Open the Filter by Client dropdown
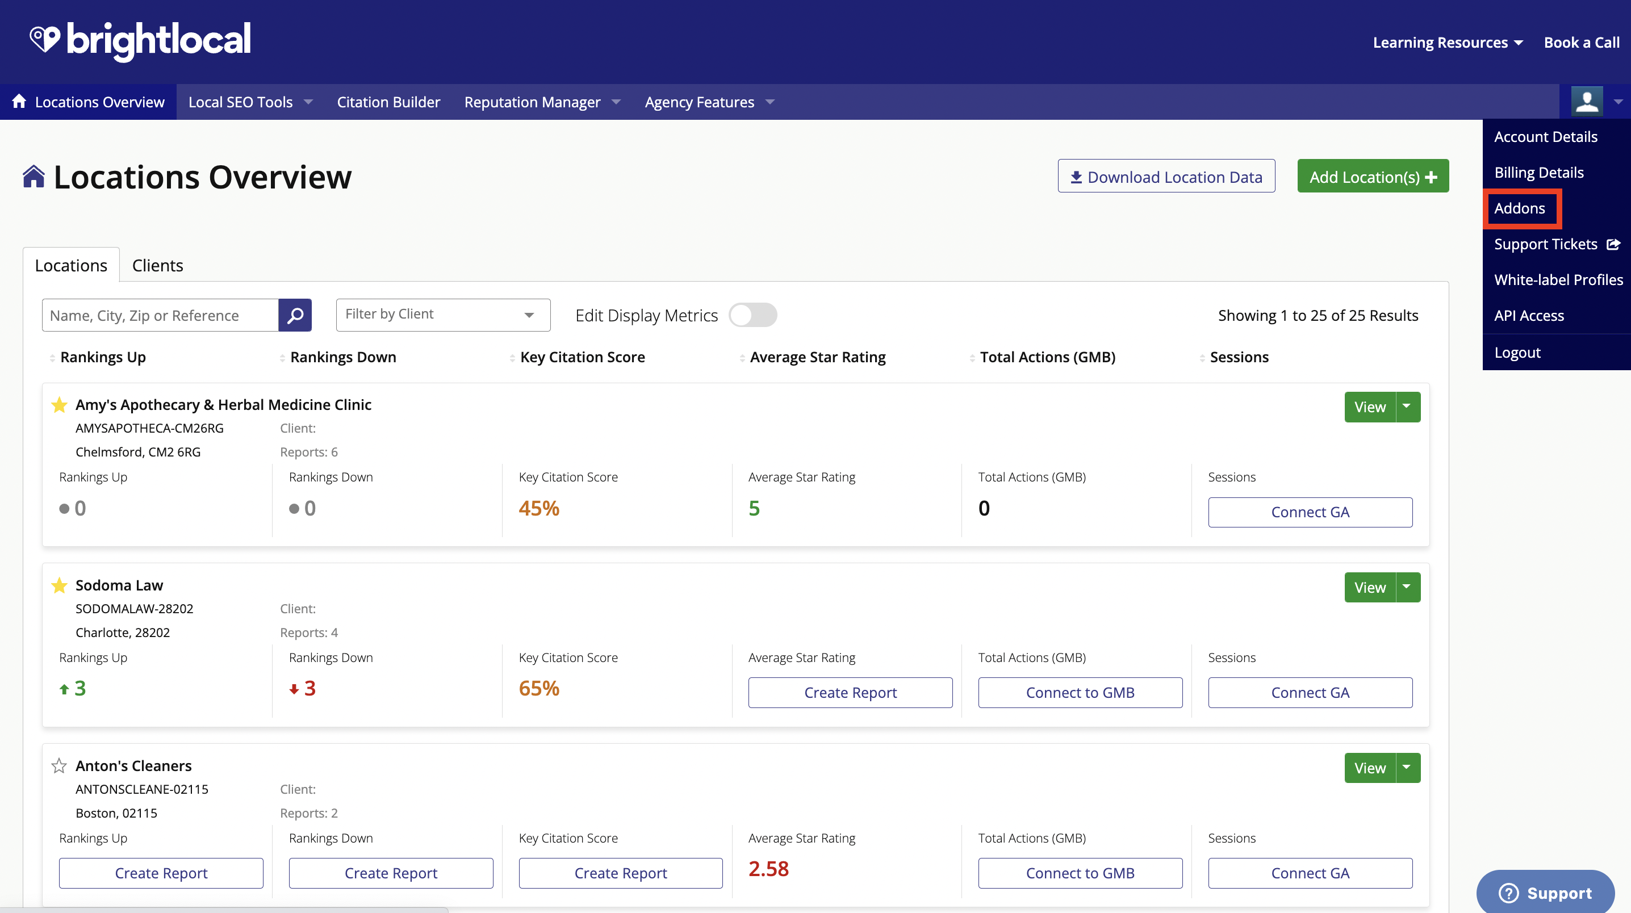Image resolution: width=1631 pixels, height=913 pixels. pos(443,315)
